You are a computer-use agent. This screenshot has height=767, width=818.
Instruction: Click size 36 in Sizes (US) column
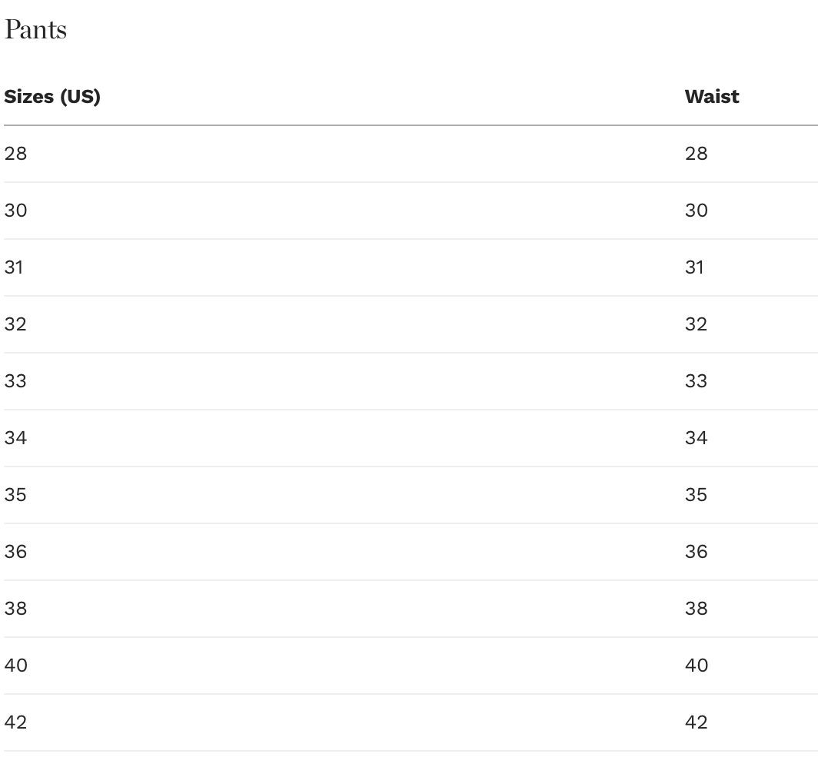pyautogui.click(x=15, y=552)
